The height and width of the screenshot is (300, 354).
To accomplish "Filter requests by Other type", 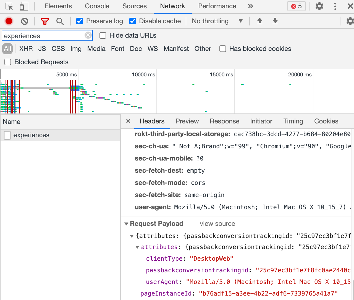I will (x=203, y=49).
